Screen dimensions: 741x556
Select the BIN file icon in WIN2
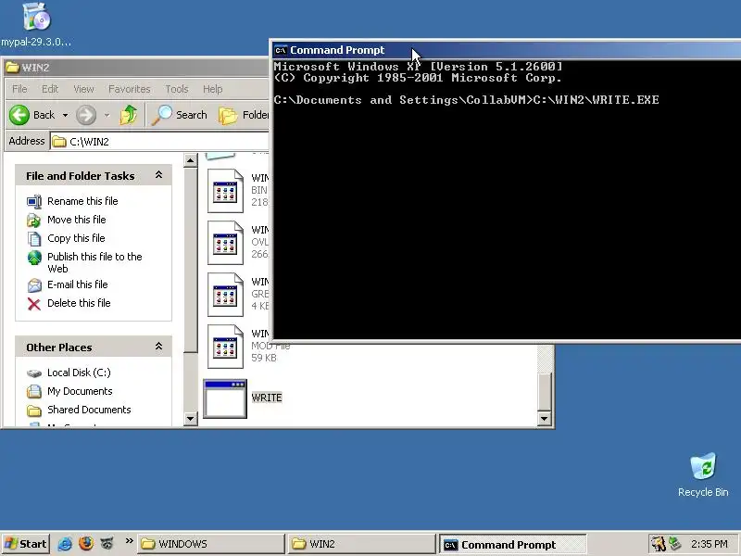(225, 191)
